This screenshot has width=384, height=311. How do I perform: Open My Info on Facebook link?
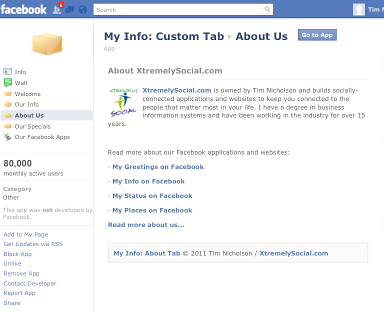pyautogui.click(x=148, y=181)
